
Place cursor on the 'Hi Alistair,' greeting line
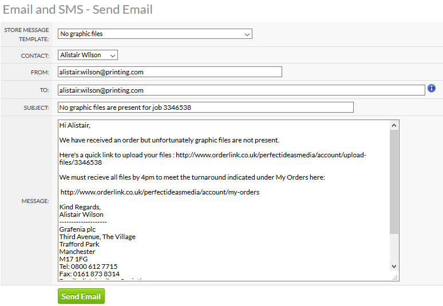75,125
